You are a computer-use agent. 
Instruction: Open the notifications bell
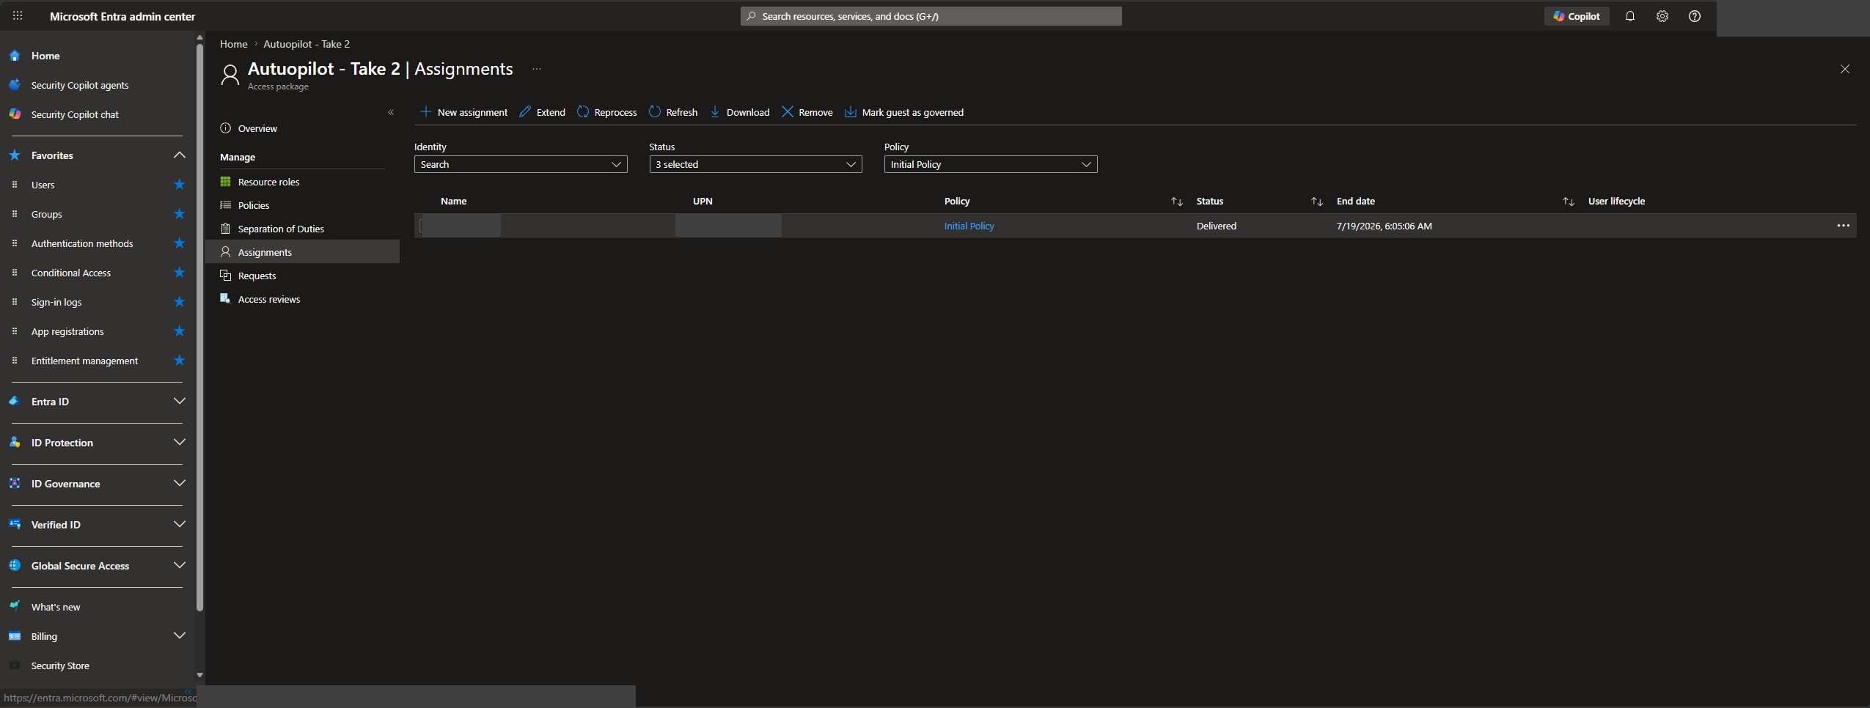[x=1629, y=16]
